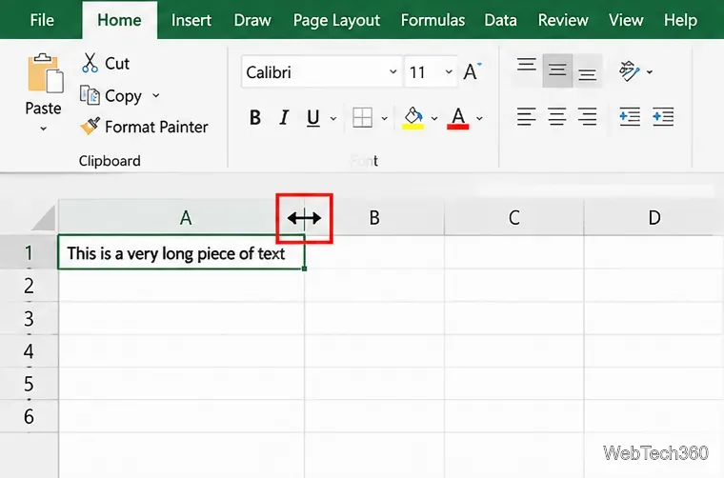The width and height of the screenshot is (724, 478).
Task: Select column B header
Action: coord(374,217)
